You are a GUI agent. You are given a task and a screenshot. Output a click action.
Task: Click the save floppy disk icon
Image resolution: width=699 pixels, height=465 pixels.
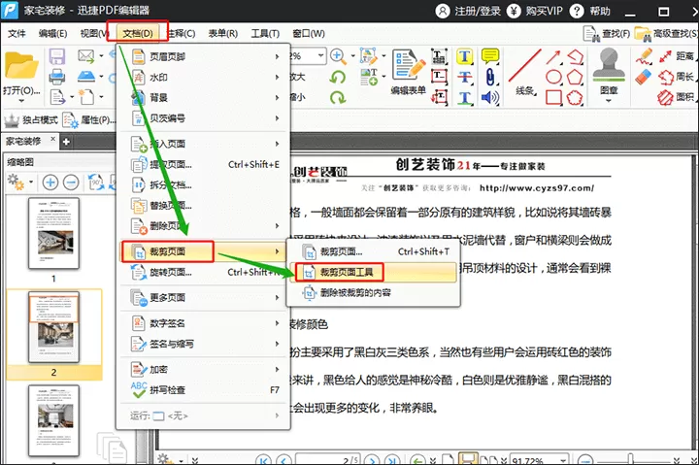click(57, 56)
